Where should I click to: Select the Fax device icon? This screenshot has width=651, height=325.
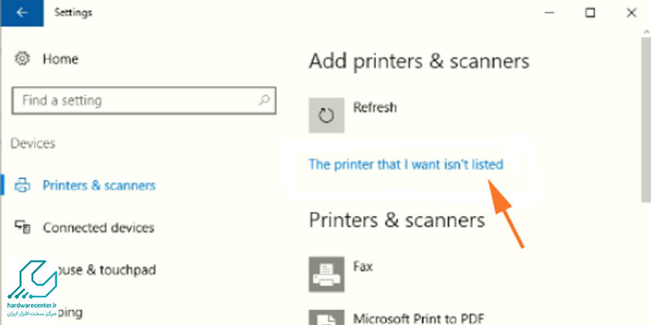pos(325,273)
